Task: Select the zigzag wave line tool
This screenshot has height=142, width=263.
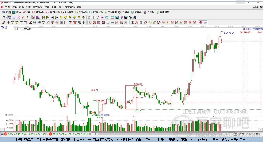Action: point(112,22)
